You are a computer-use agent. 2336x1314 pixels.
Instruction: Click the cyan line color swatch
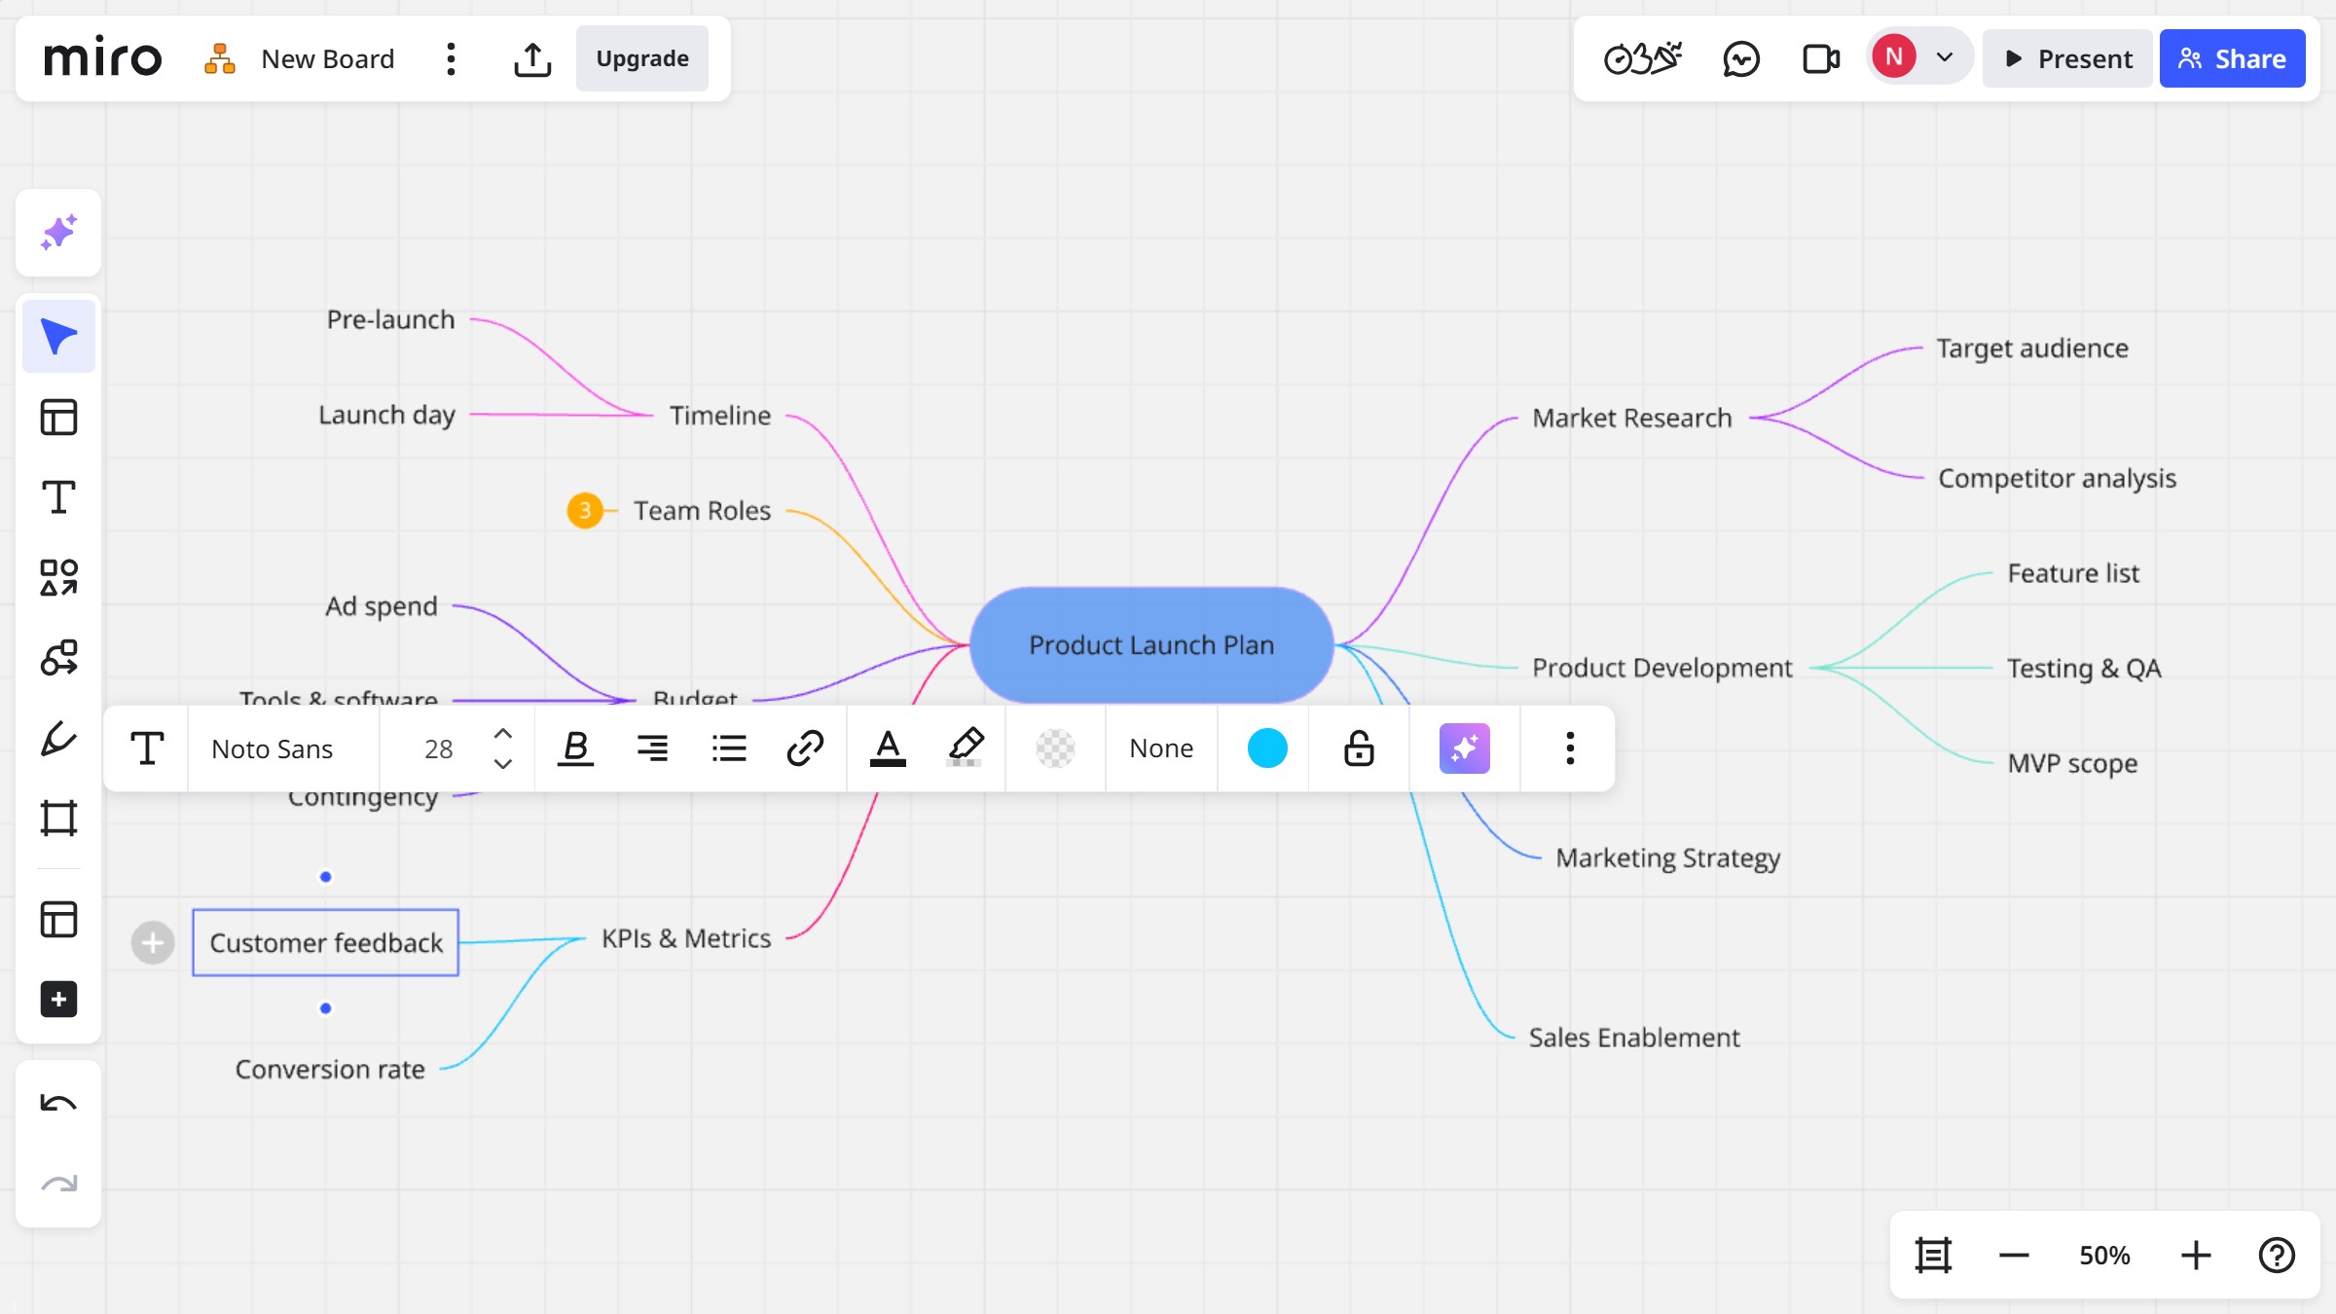point(1267,748)
